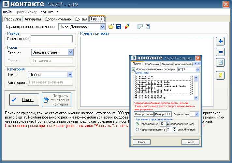Switch to Сообщения tab in Options
The width and height of the screenshot is (232, 163).
coord(152,64)
